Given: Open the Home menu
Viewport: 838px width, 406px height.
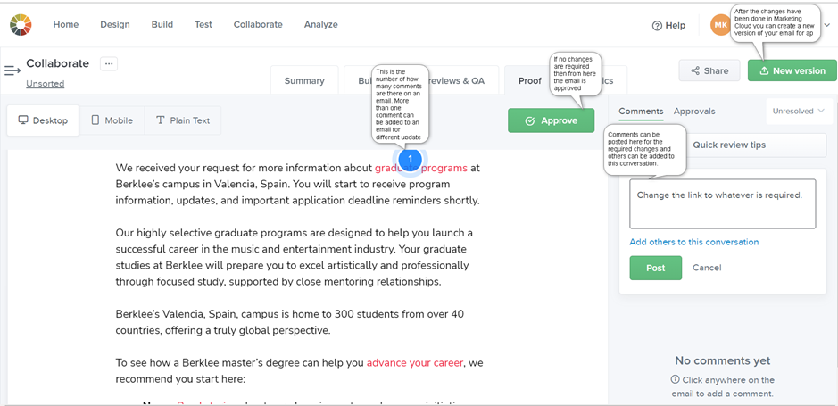Looking at the screenshot, I should [x=66, y=25].
